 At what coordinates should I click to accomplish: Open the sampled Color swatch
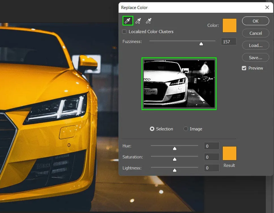point(229,25)
